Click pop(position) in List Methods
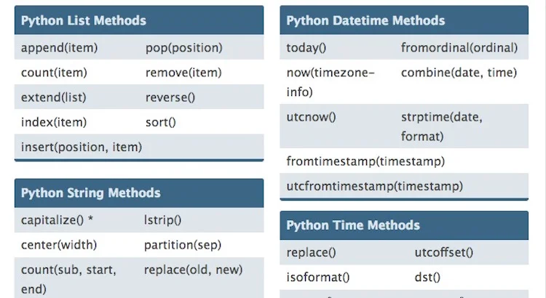 [184, 48]
